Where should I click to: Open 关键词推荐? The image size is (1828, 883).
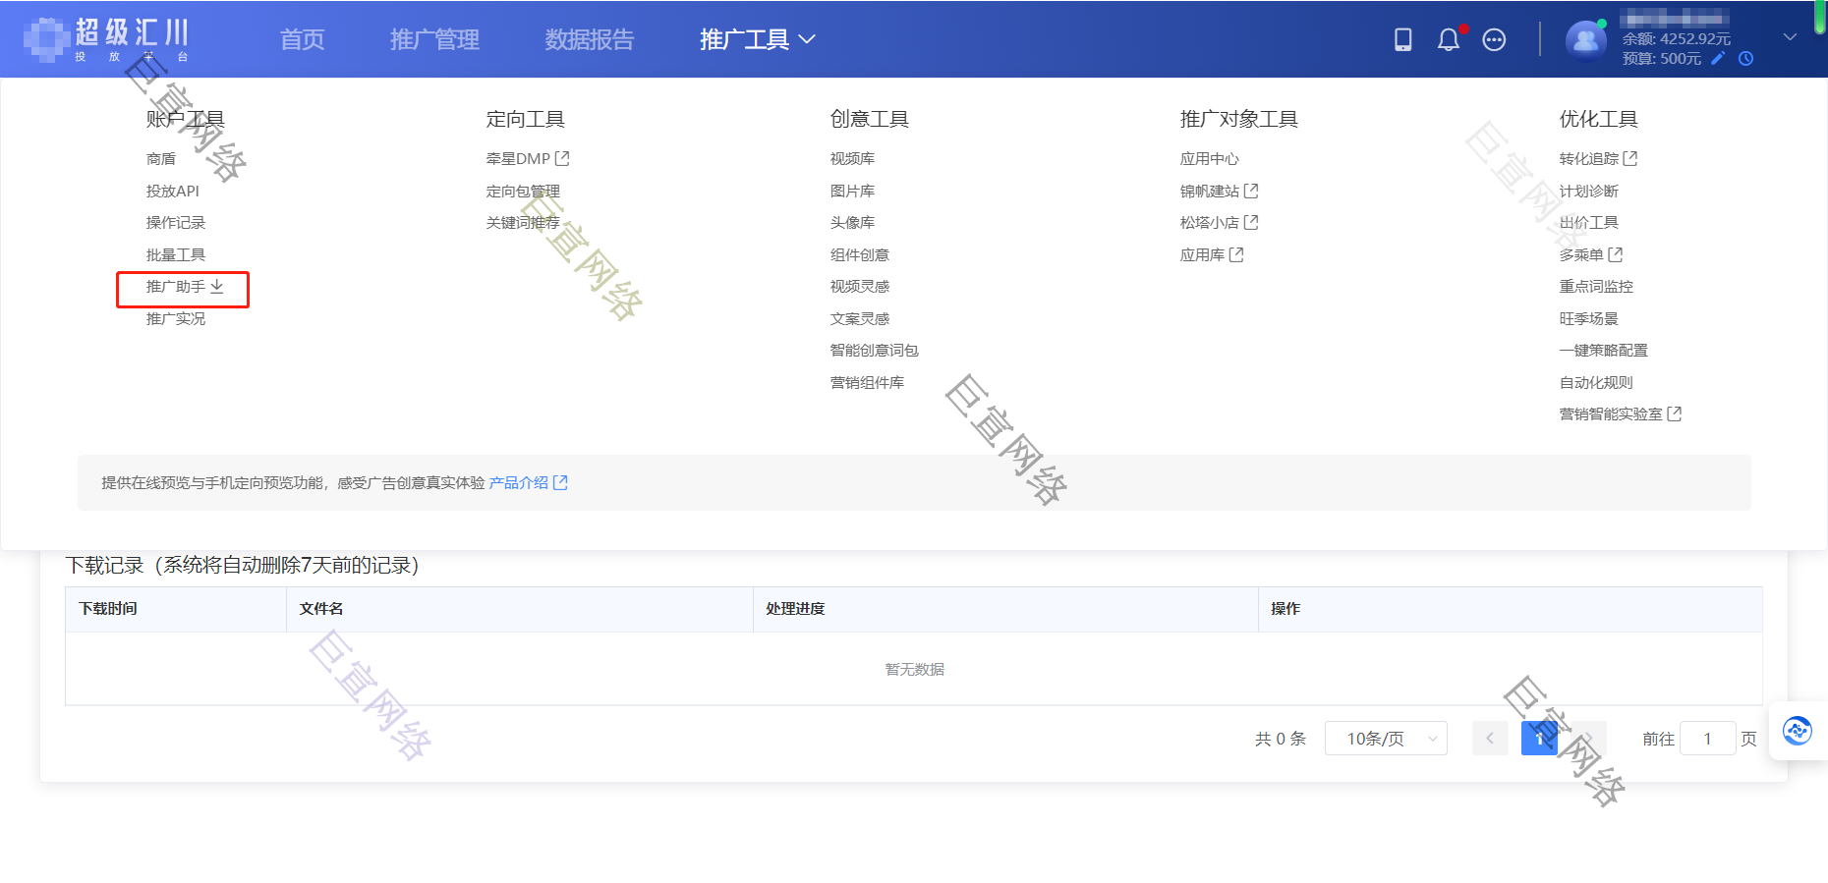[523, 222]
